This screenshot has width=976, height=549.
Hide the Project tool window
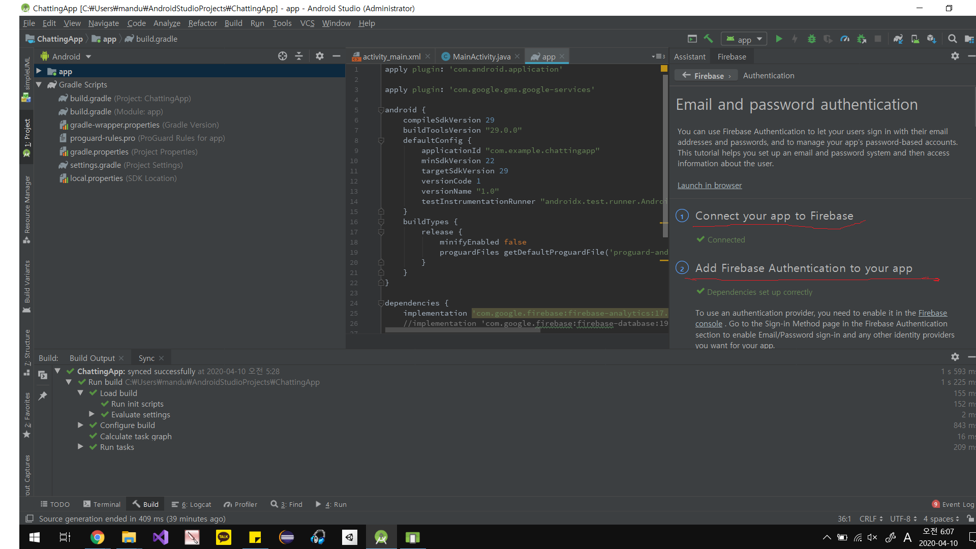tap(336, 56)
